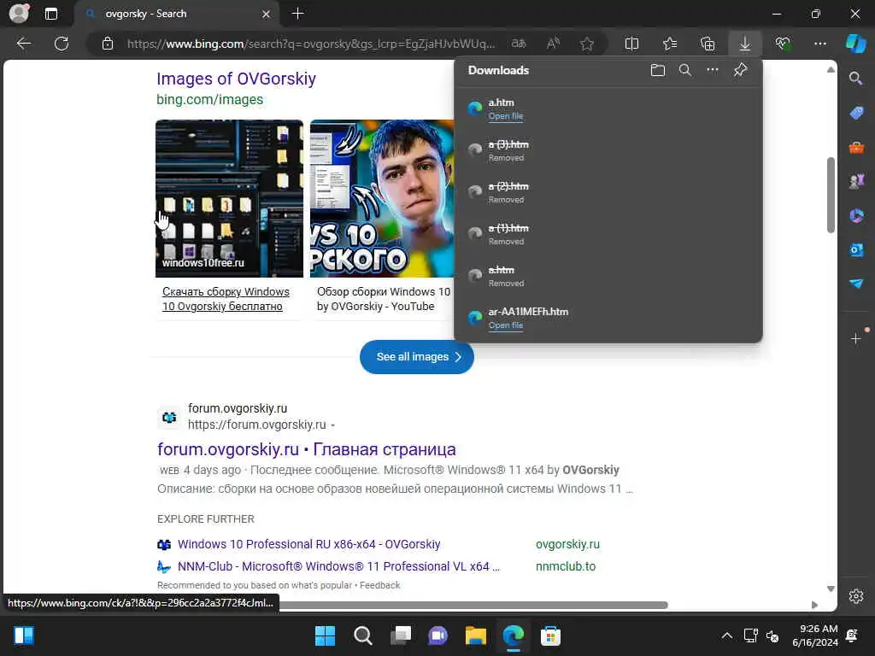Open Скачать сборку Windows 10 Ovgorskiy link
This screenshot has height=656, width=875.
(x=226, y=299)
